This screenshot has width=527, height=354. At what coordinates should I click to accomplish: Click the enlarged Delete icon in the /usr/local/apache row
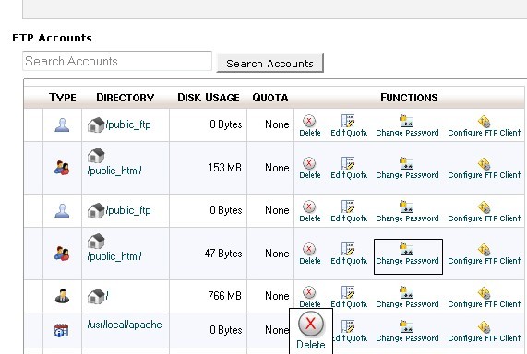311,331
